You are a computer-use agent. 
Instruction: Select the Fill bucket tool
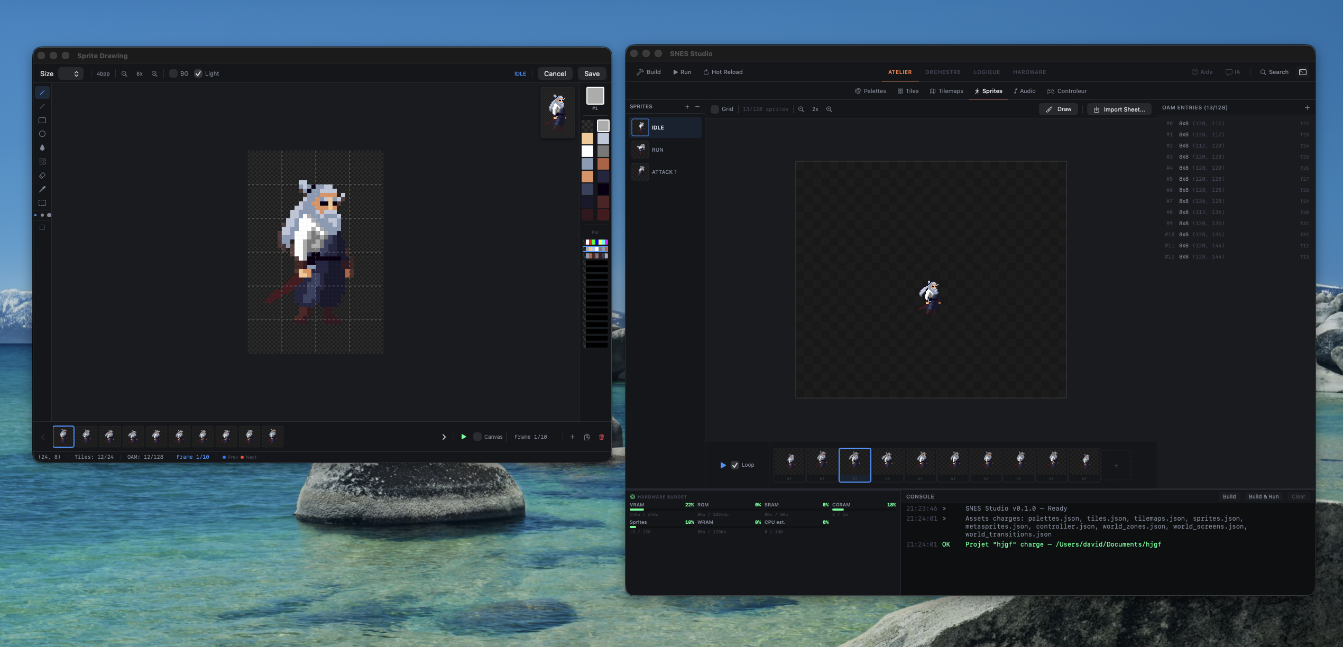tap(42, 147)
